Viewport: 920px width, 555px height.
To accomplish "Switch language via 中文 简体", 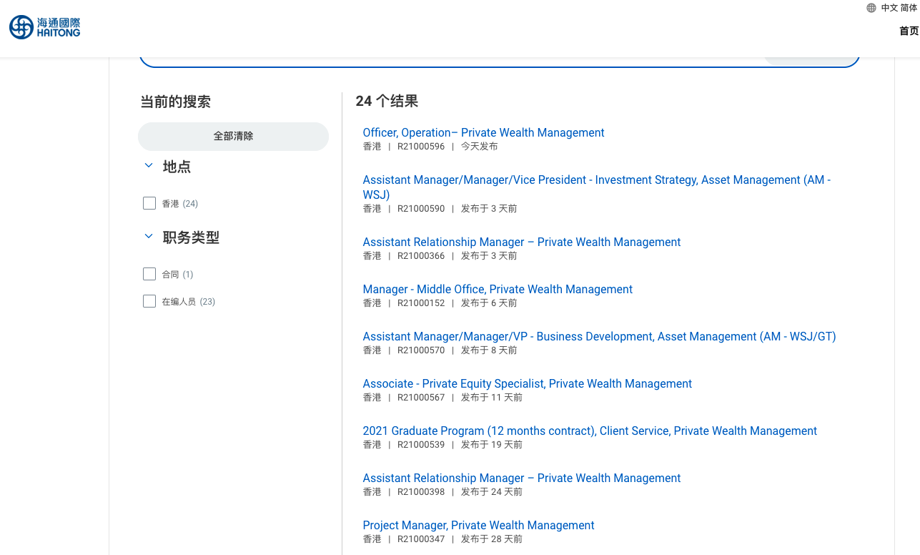I will click(x=899, y=8).
